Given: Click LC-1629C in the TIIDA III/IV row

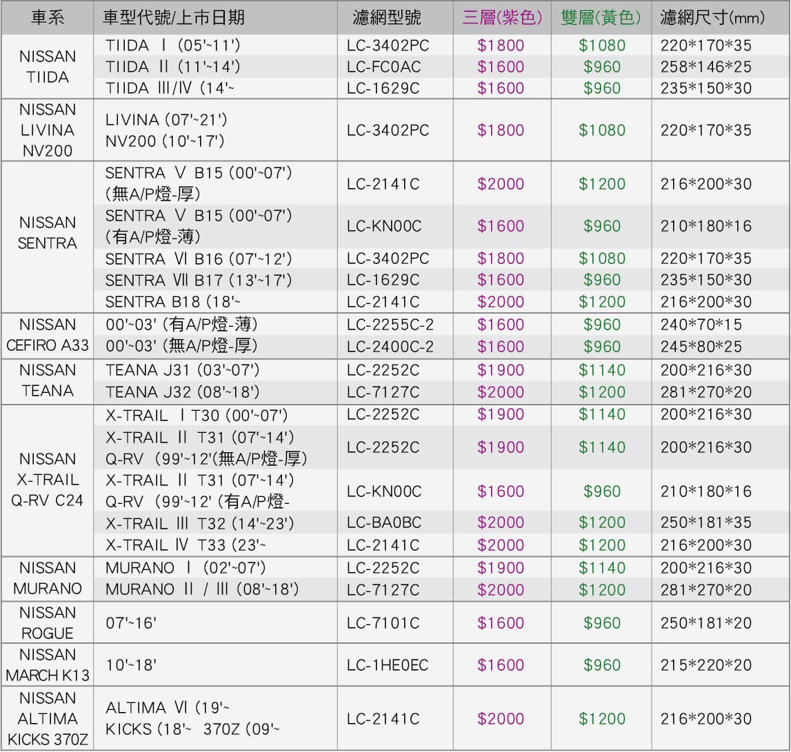Looking at the screenshot, I should (x=383, y=88).
